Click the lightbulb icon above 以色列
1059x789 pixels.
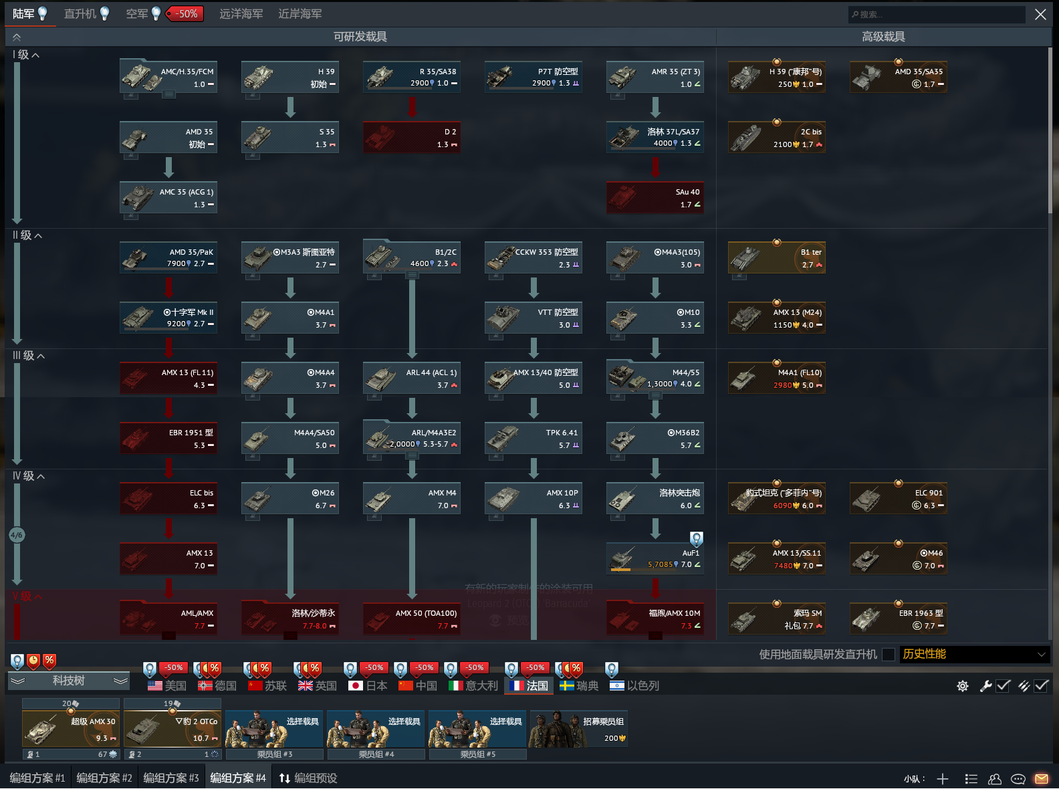[612, 669]
